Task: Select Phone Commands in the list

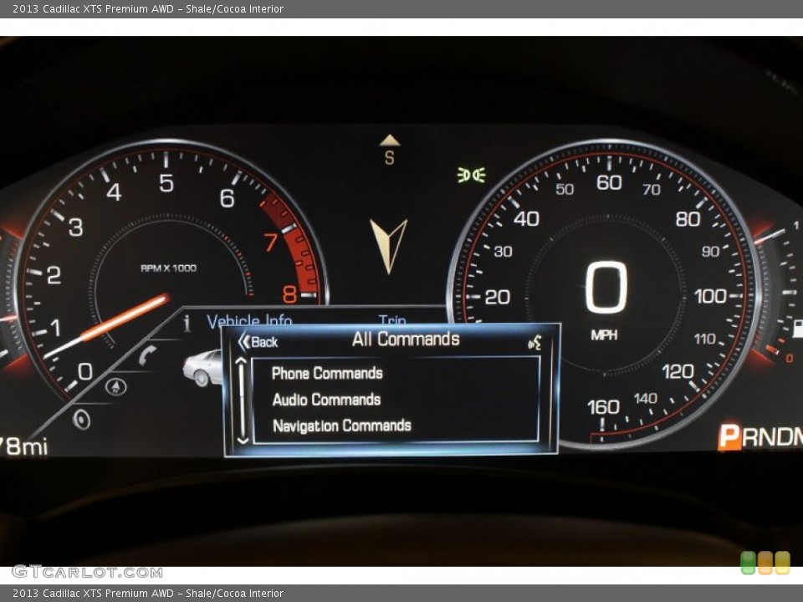Action: [327, 373]
